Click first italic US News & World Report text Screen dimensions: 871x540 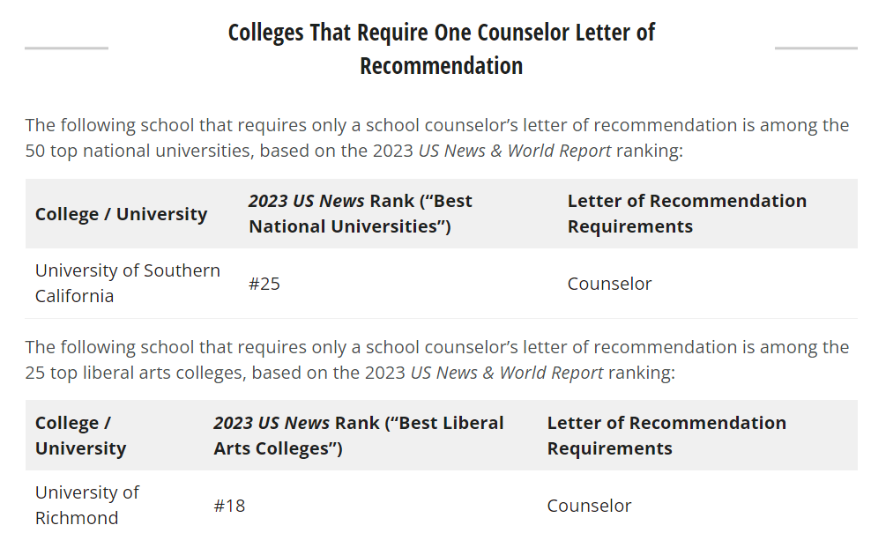(x=514, y=151)
